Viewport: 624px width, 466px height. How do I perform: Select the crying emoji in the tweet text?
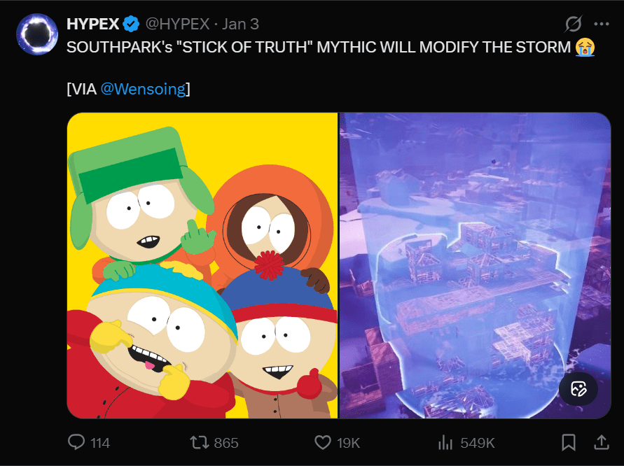[585, 48]
